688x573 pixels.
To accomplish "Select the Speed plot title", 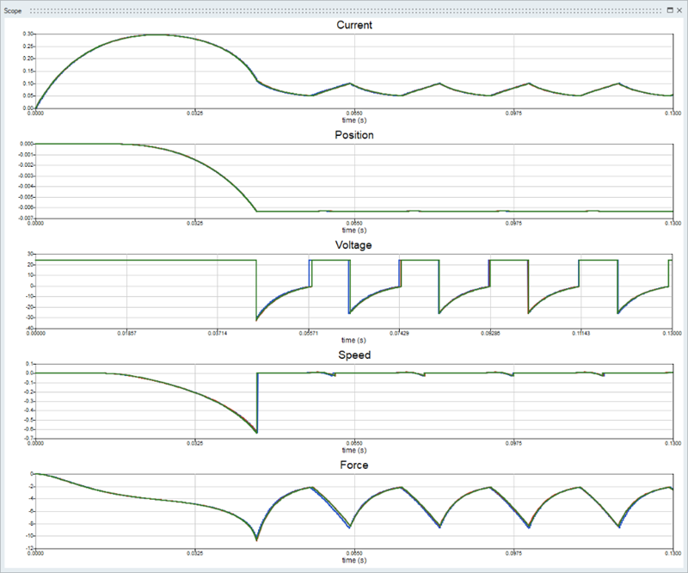I will (x=353, y=355).
